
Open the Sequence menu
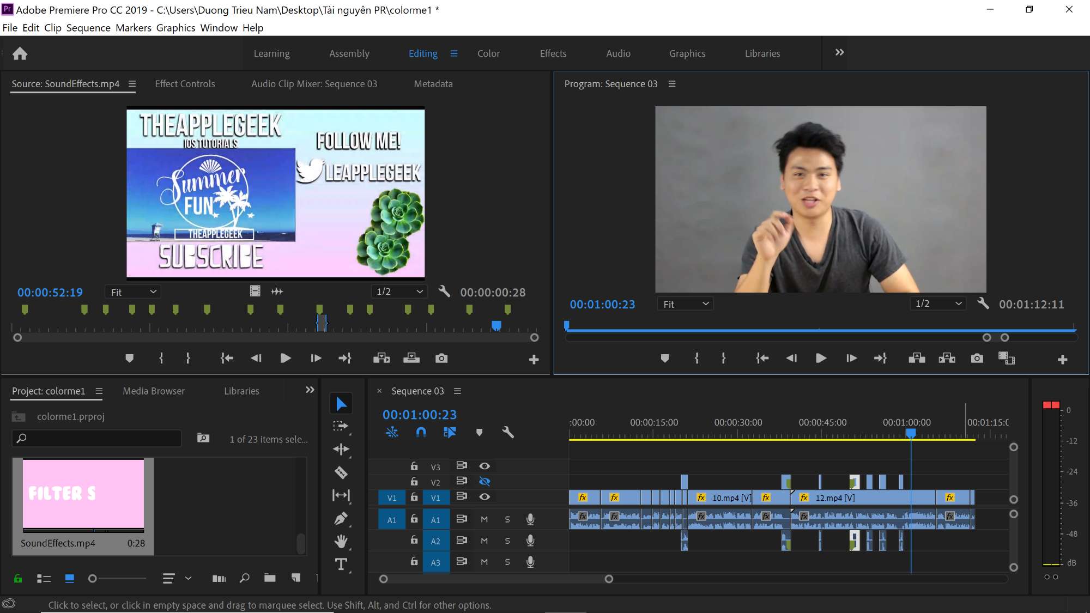tap(88, 28)
